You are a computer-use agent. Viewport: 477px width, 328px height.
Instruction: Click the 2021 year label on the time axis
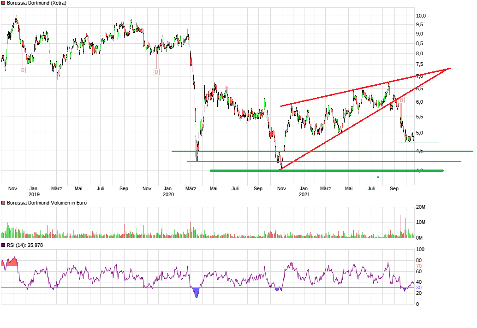[x=304, y=195]
